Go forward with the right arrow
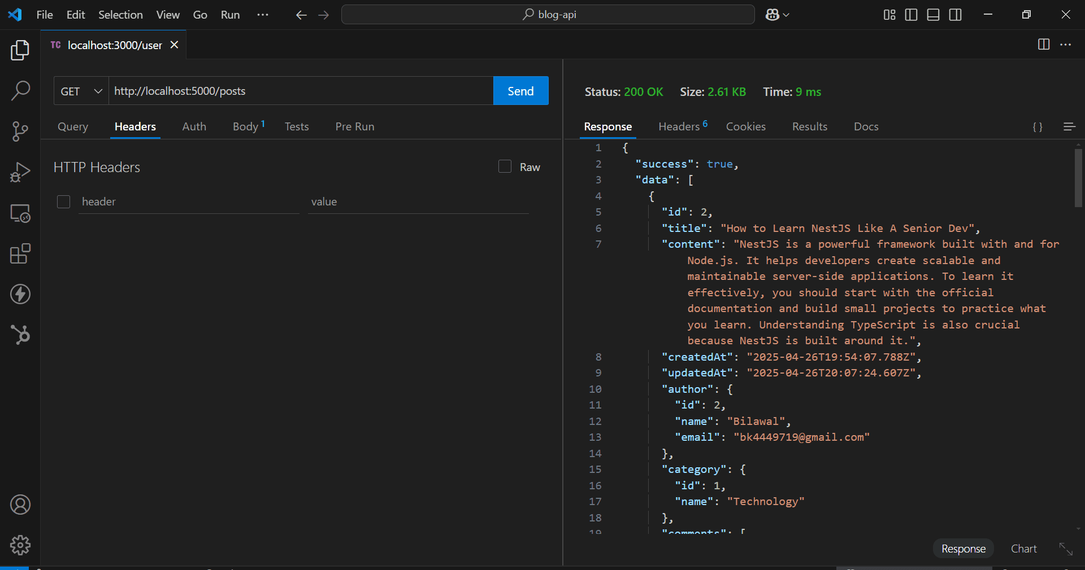The width and height of the screenshot is (1085, 570). point(323,15)
